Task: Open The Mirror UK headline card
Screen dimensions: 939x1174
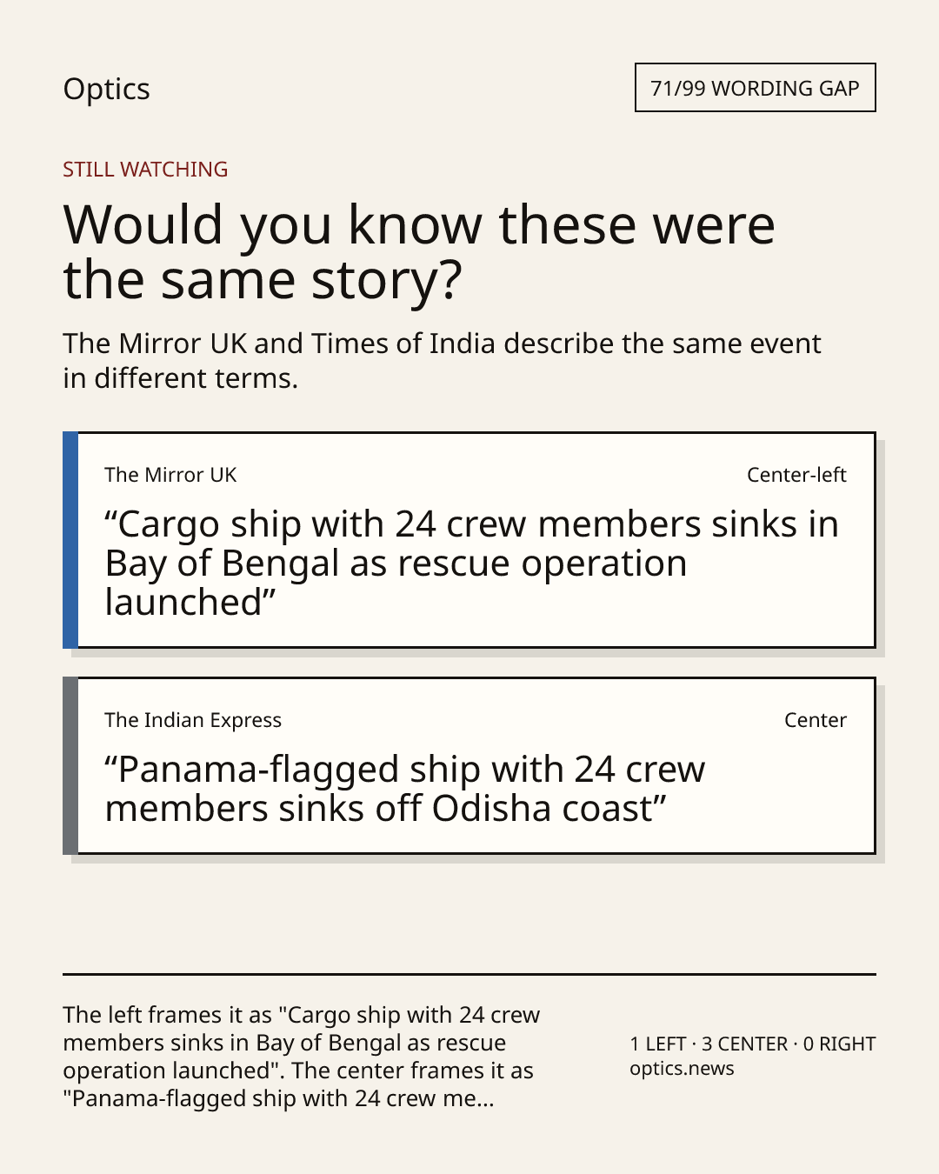Action: pos(469,540)
